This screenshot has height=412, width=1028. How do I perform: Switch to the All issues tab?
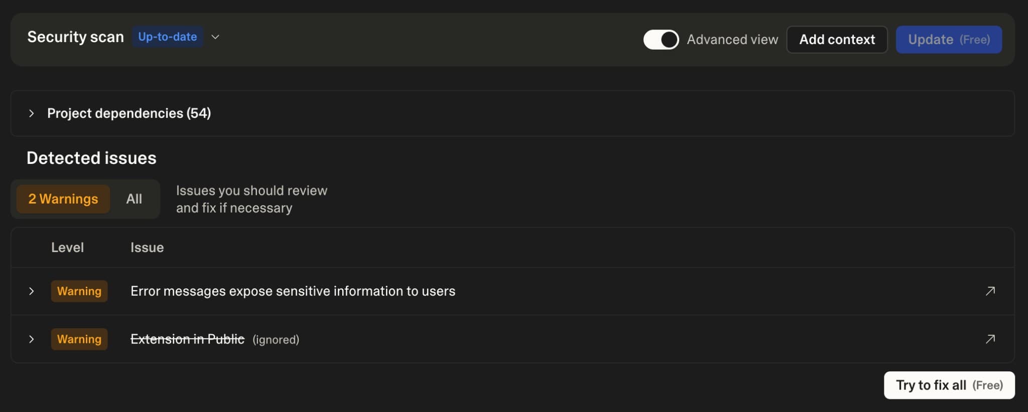pyautogui.click(x=134, y=199)
